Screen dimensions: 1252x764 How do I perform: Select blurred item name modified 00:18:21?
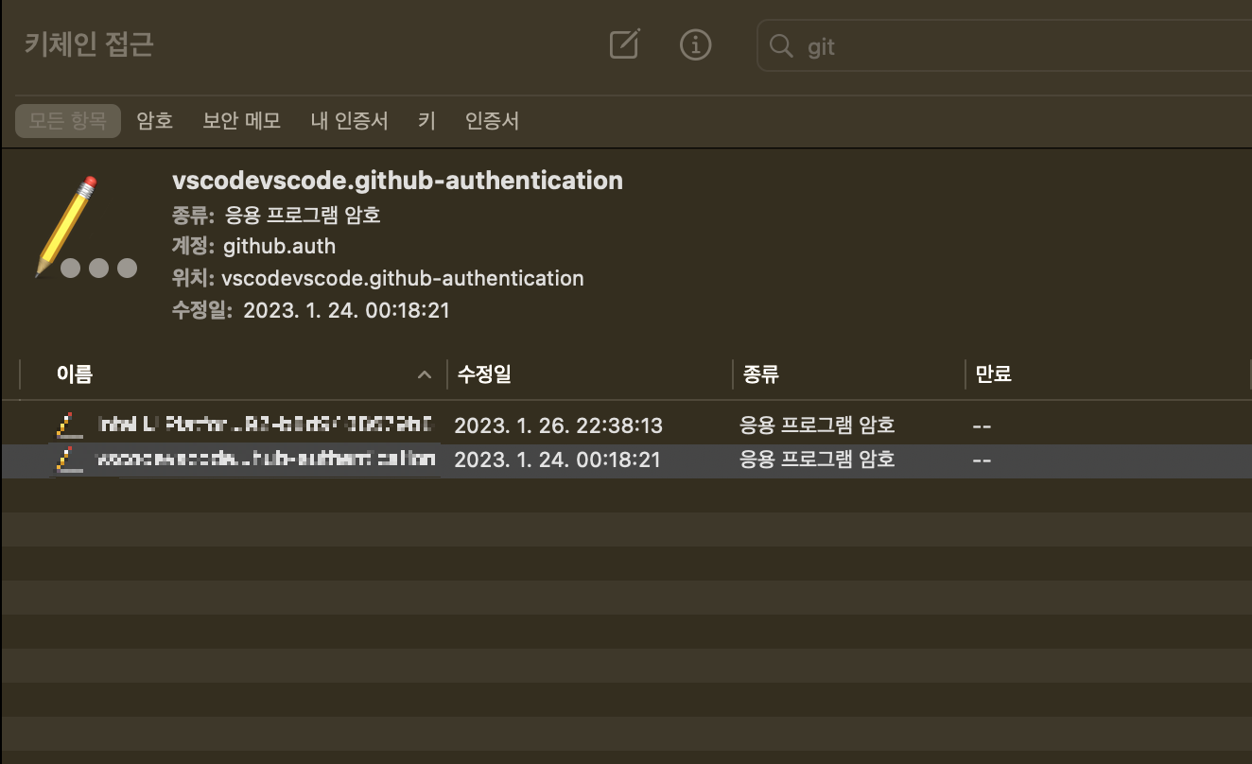pyautogui.click(x=267, y=460)
